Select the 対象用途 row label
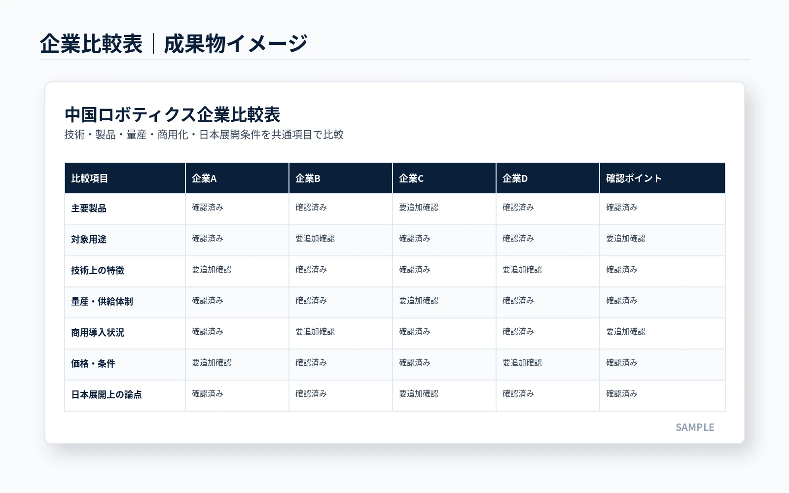789x493 pixels. 89,240
